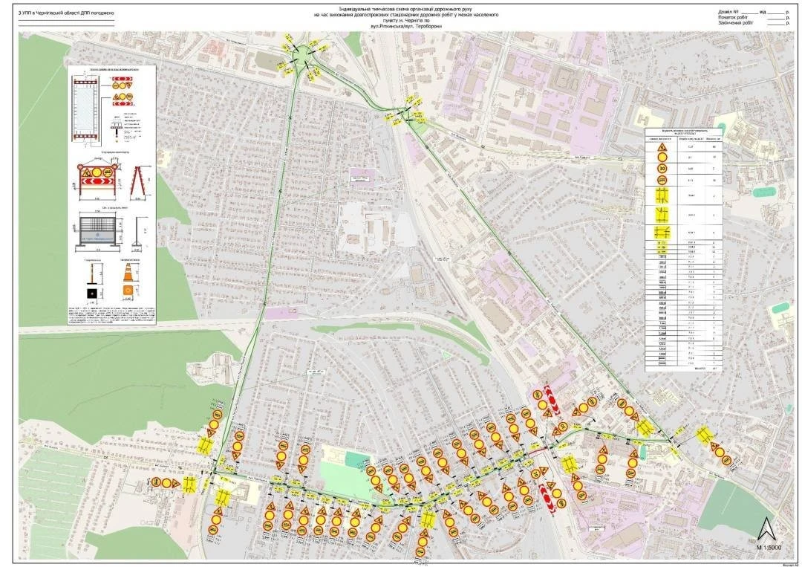Click the 'ДПП погоджено' approval text
This screenshot has width=802, height=567.
tap(97, 13)
